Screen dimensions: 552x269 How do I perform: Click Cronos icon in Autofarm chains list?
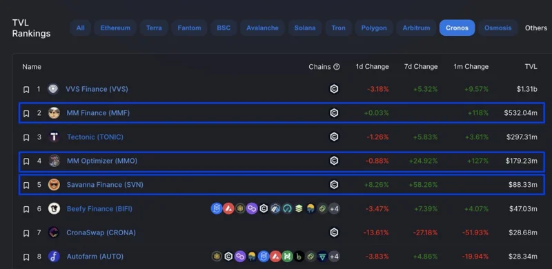point(228,257)
